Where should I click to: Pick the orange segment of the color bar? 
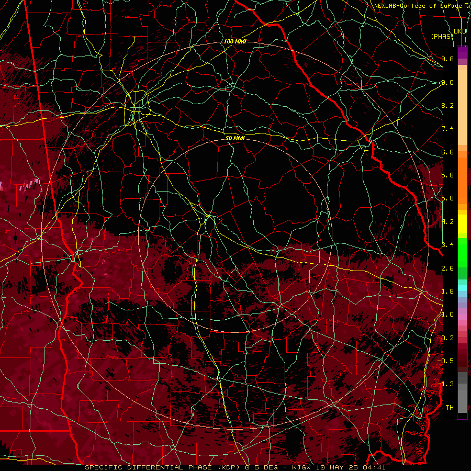coord(462,181)
